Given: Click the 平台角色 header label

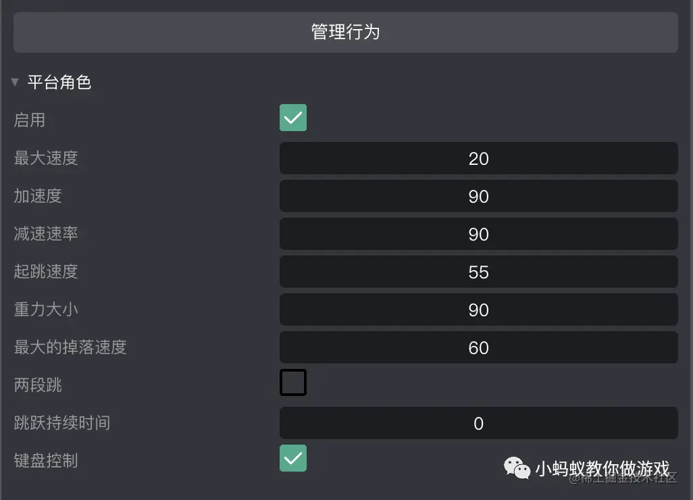Looking at the screenshot, I should [x=61, y=82].
